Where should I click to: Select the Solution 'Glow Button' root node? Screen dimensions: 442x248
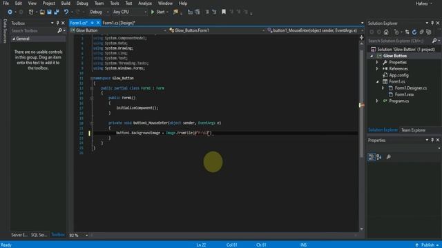pos(406,49)
